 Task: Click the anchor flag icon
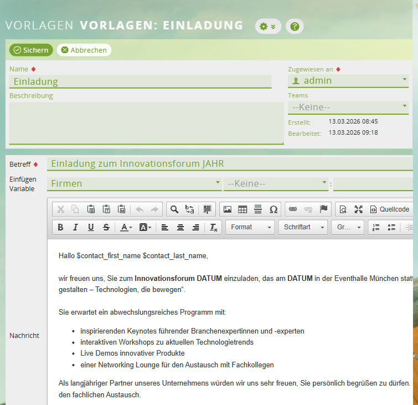(x=324, y=209)
